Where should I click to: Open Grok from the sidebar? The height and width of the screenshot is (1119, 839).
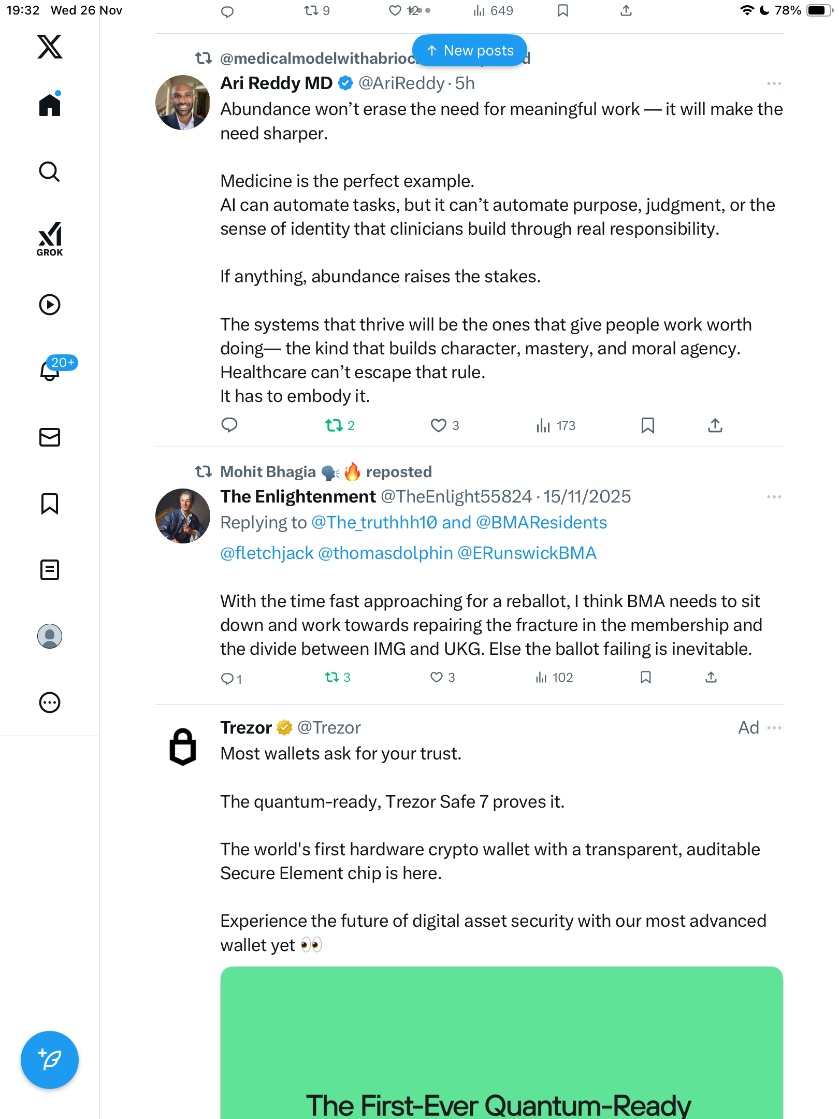[50, 239]
